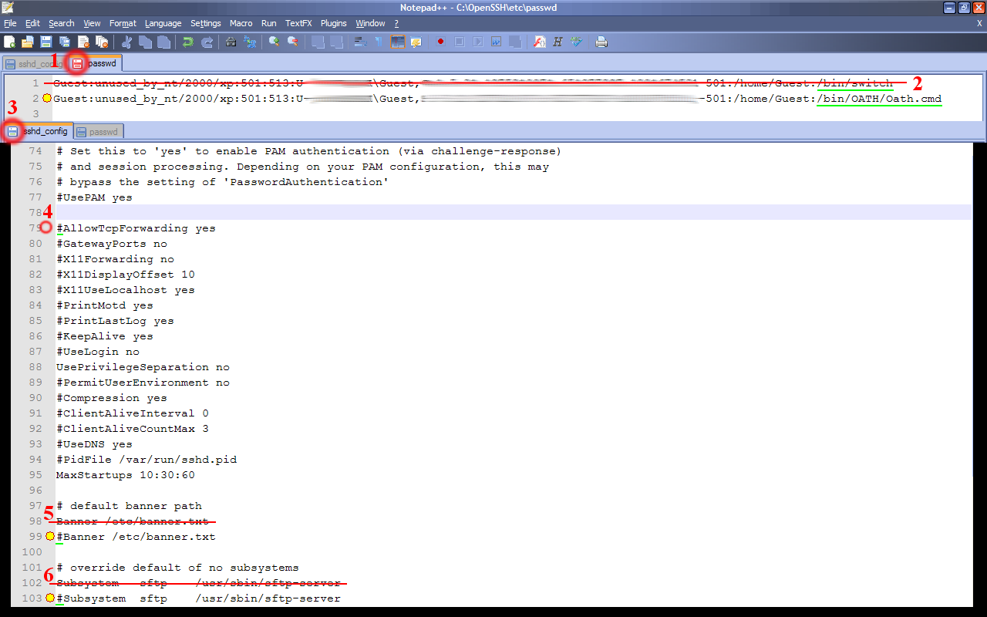Toggle synchronized horizontal scrolling icon
Viewport: 987px width, 617px height.
(x=335, y=42)
